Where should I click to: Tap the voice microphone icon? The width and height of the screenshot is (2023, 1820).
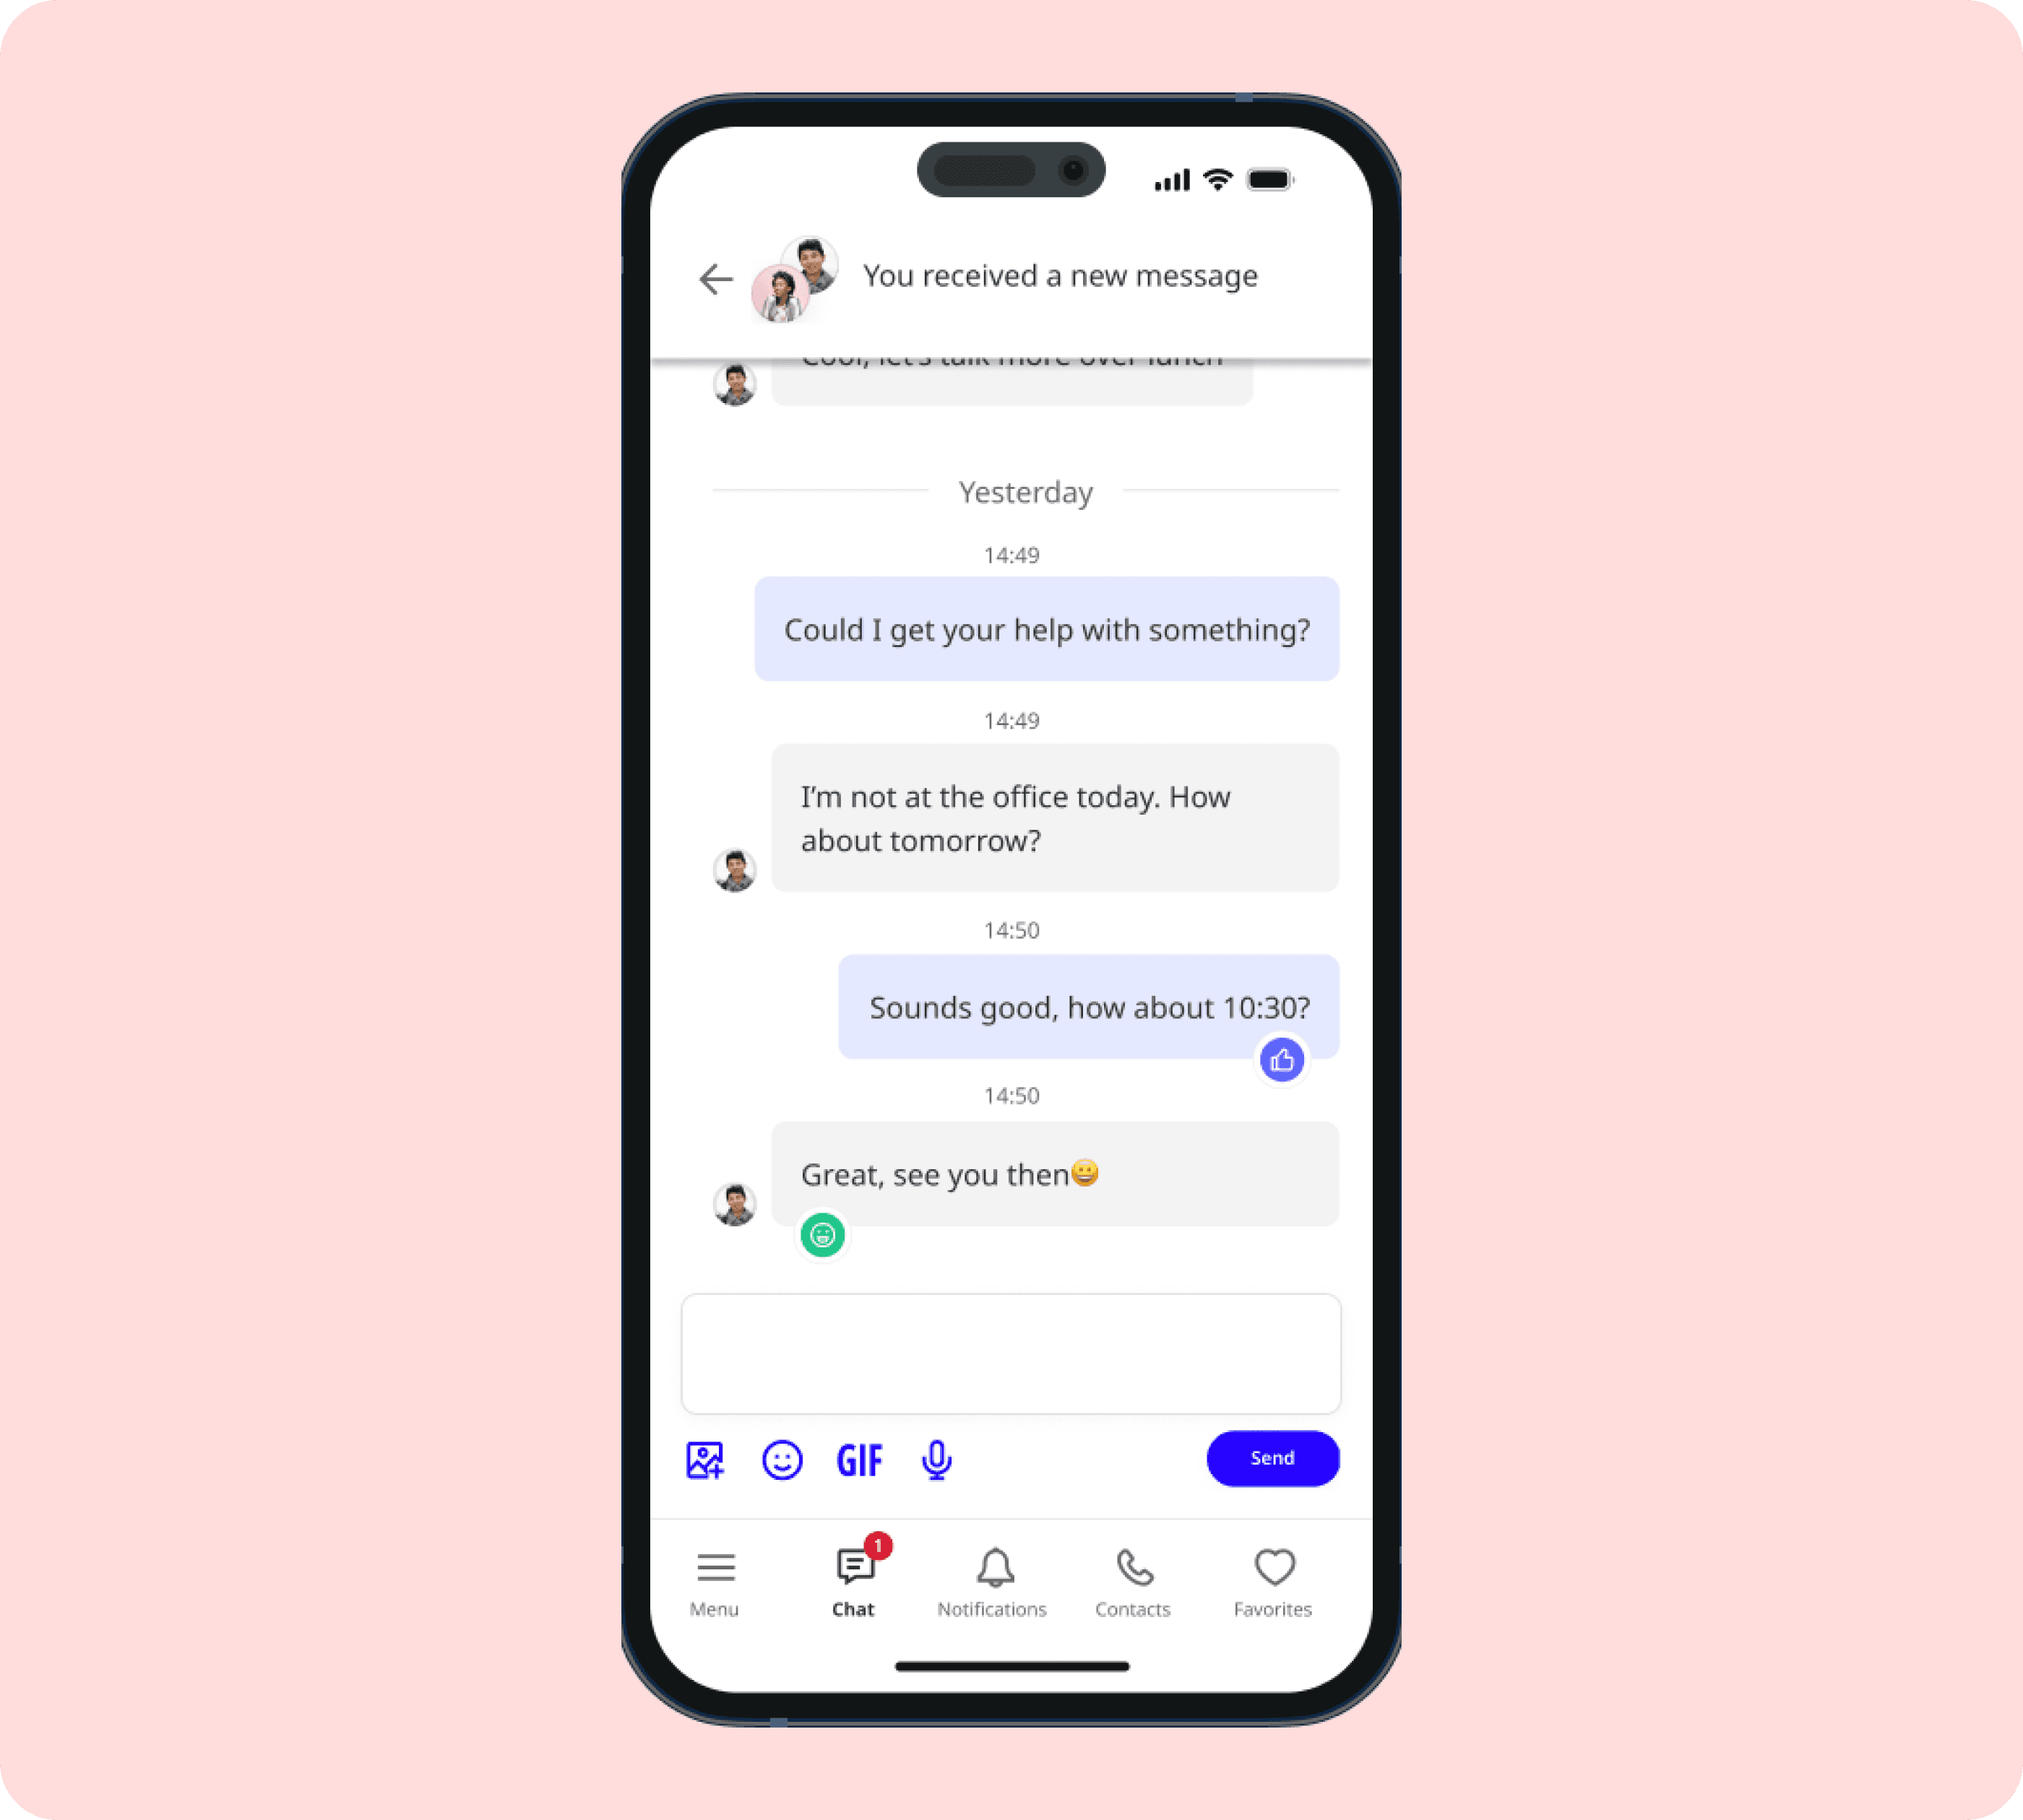point(937,1458)
